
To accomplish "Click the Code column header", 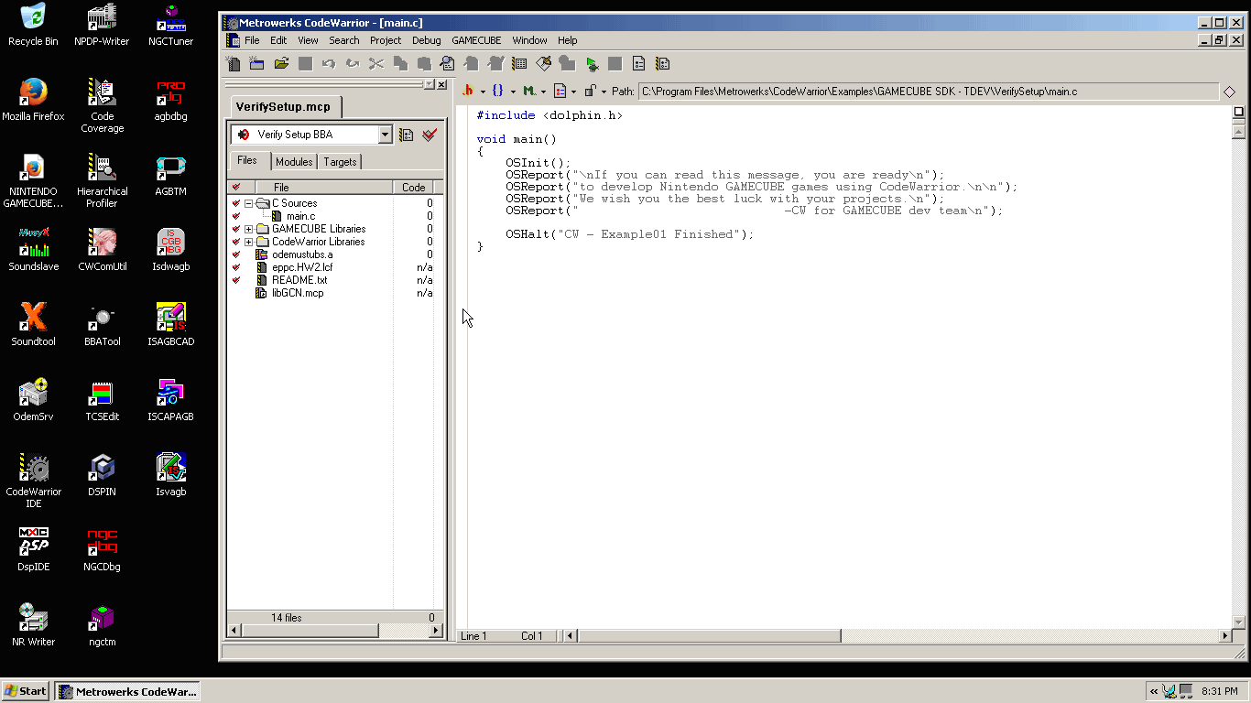I will [414, 187].
